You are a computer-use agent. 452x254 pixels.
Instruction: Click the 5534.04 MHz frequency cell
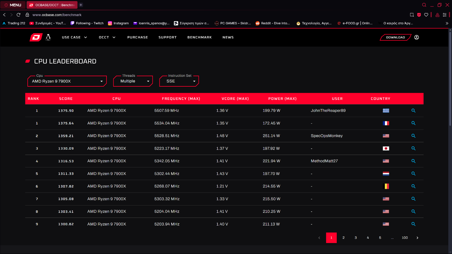pos(167,123)
